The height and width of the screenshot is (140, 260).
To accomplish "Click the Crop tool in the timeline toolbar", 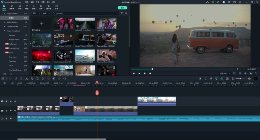I will coord(32,78).
